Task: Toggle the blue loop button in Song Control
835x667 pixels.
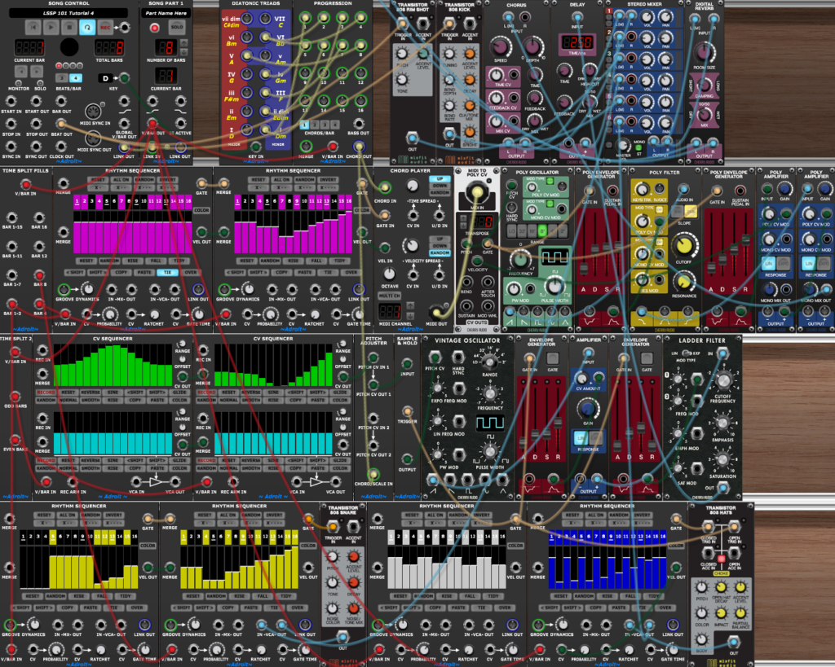Action: [x=87, y=27]
